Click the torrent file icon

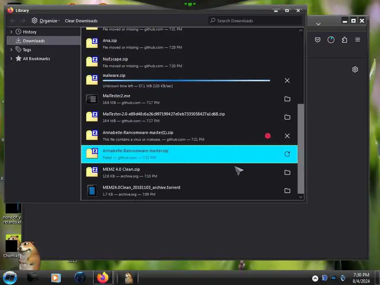pyautogui.click(x=92, y=190)
